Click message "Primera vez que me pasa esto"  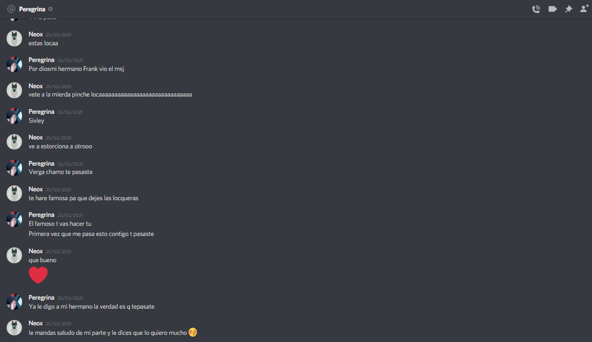pos(91,234)
